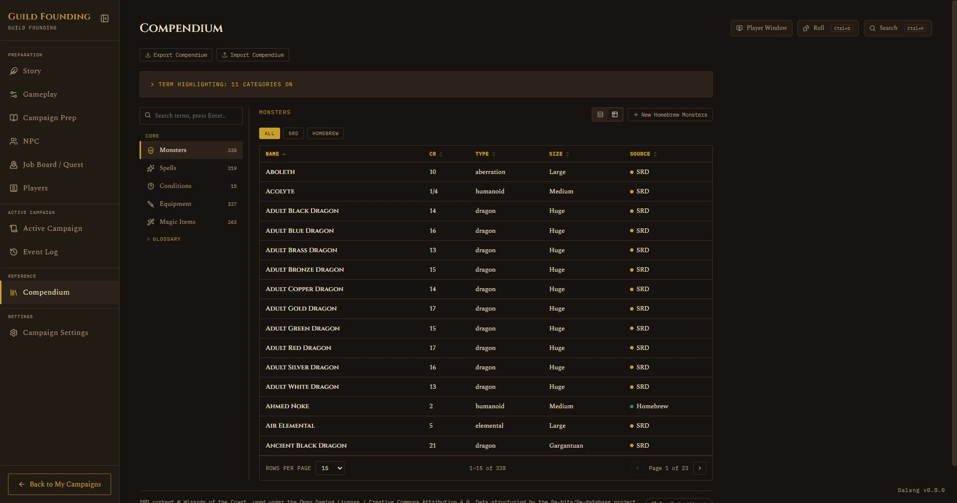
Task: Select the SRD filter tab
Action: [x=293, y=134]
